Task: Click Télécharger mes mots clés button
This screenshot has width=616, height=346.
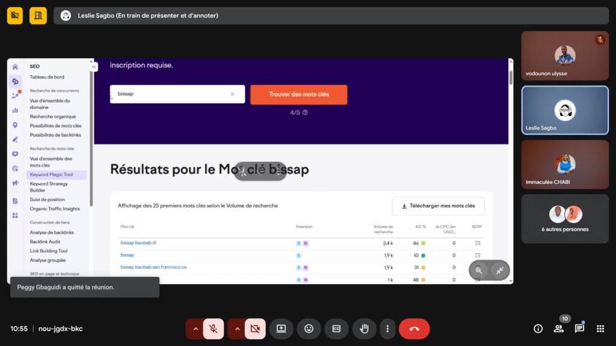Action: coord(438,206)
